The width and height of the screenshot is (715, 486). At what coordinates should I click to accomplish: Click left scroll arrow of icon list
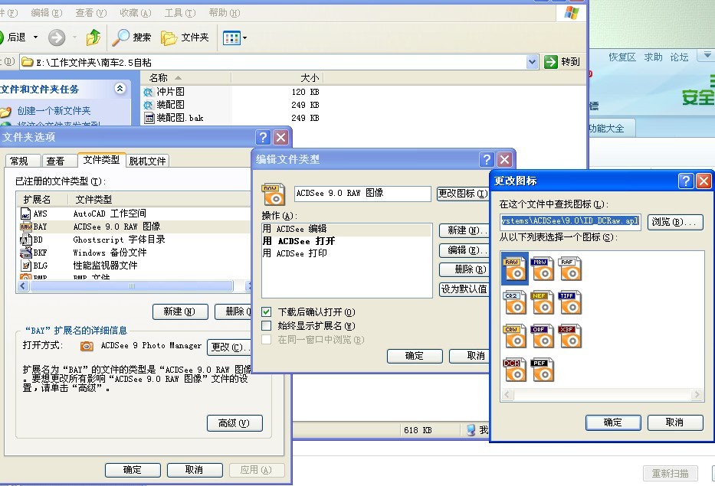tap(507, 394)
